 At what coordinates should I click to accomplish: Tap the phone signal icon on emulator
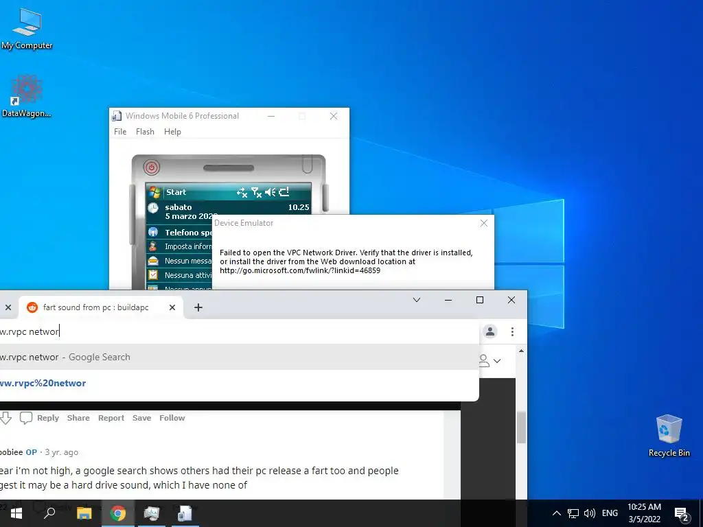(x=257, y=192)
